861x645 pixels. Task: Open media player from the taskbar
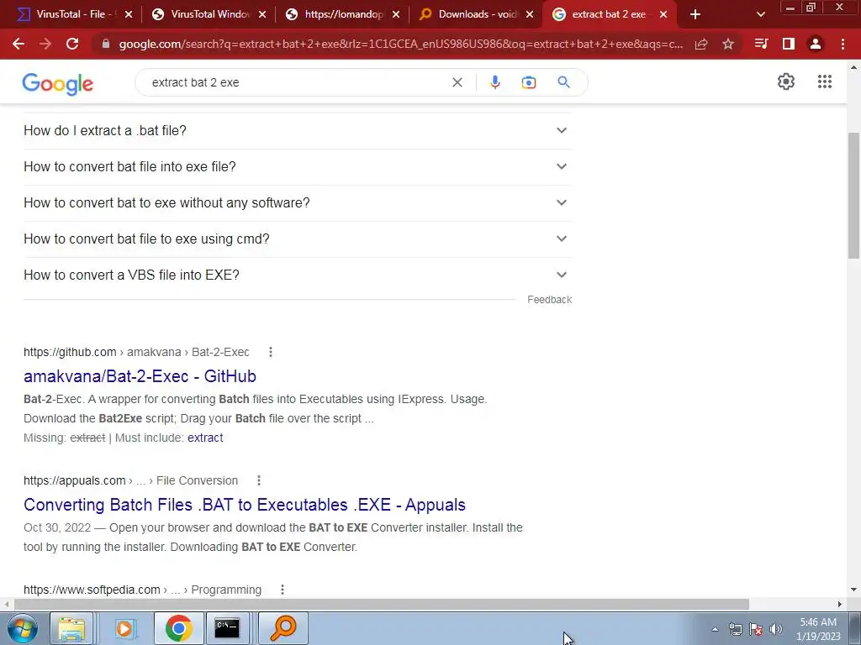[x=124, y=628]
